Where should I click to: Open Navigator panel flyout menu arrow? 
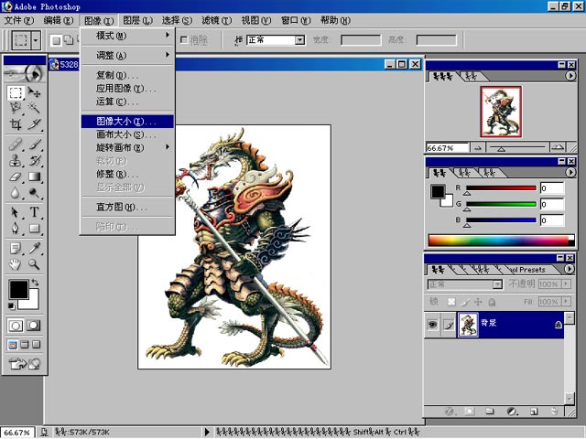[x=570, y=76]
